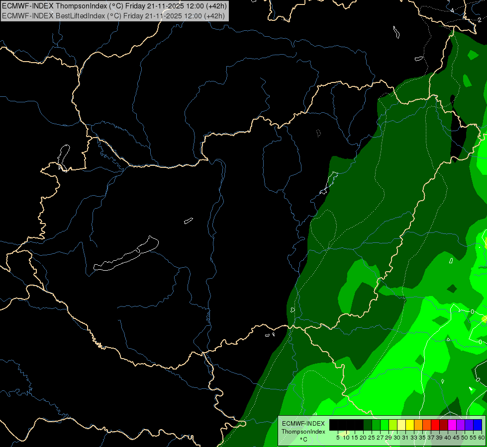Select bright green 27–29 legend swatch

[x=385, y=425]
